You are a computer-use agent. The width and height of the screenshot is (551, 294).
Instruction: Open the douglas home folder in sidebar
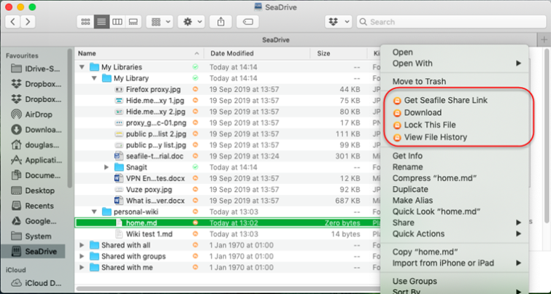[36, 144]
